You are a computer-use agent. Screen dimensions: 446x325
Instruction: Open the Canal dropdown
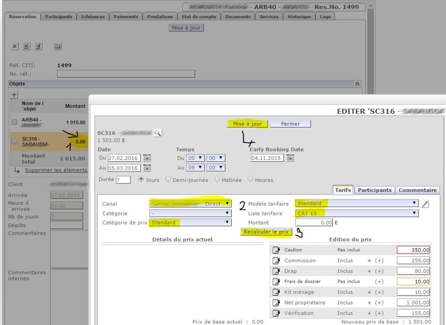pyautogui.click(x=191, y=203)
